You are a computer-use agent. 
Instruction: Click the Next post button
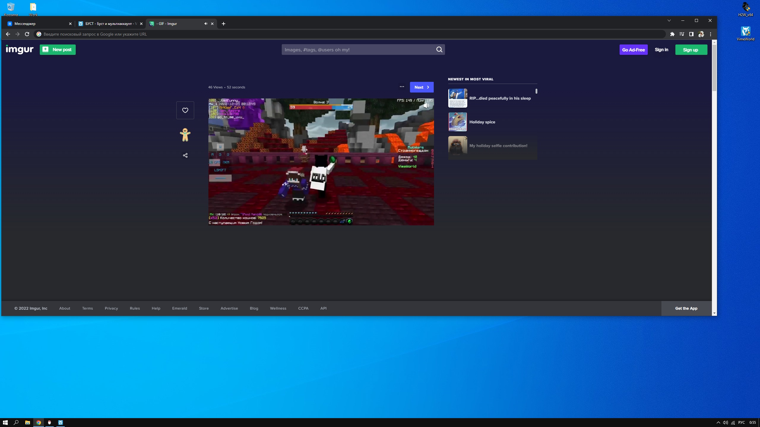[422, 87]
